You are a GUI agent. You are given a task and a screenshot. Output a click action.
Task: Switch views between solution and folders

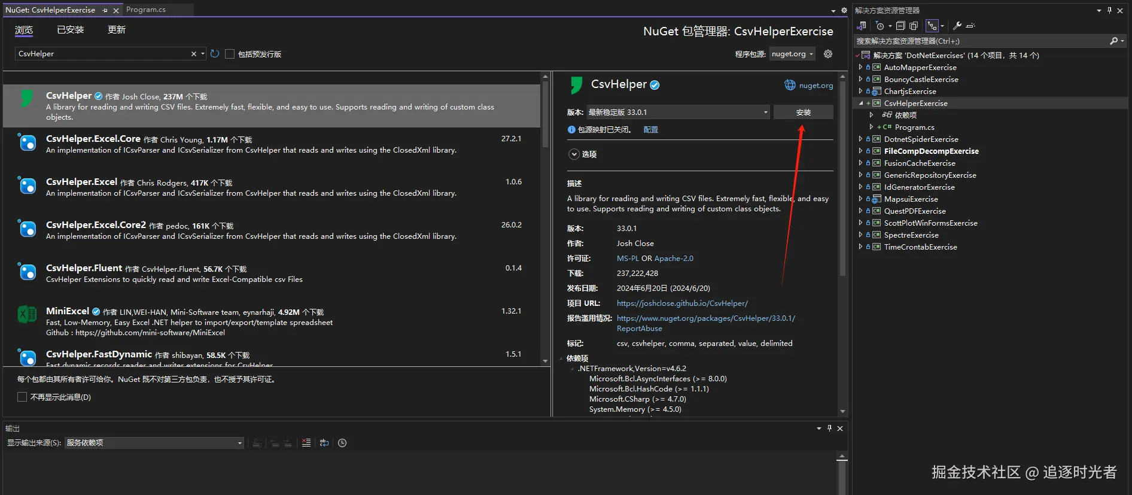[862, 26]
